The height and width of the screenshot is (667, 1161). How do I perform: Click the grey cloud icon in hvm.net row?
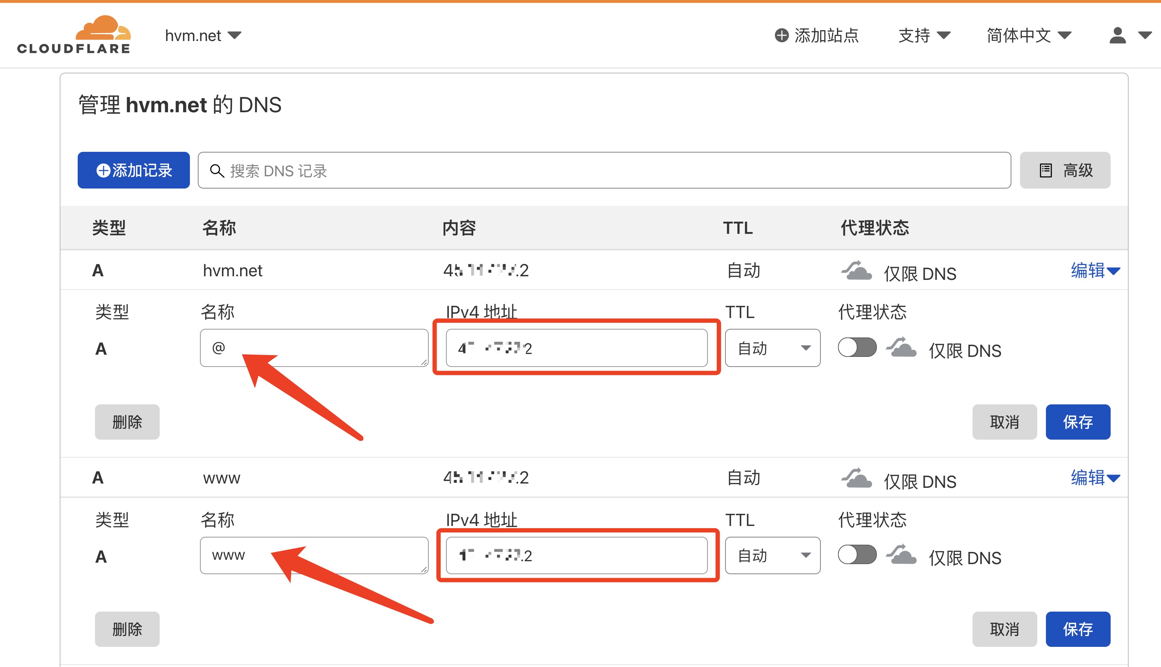coord(856,271)
